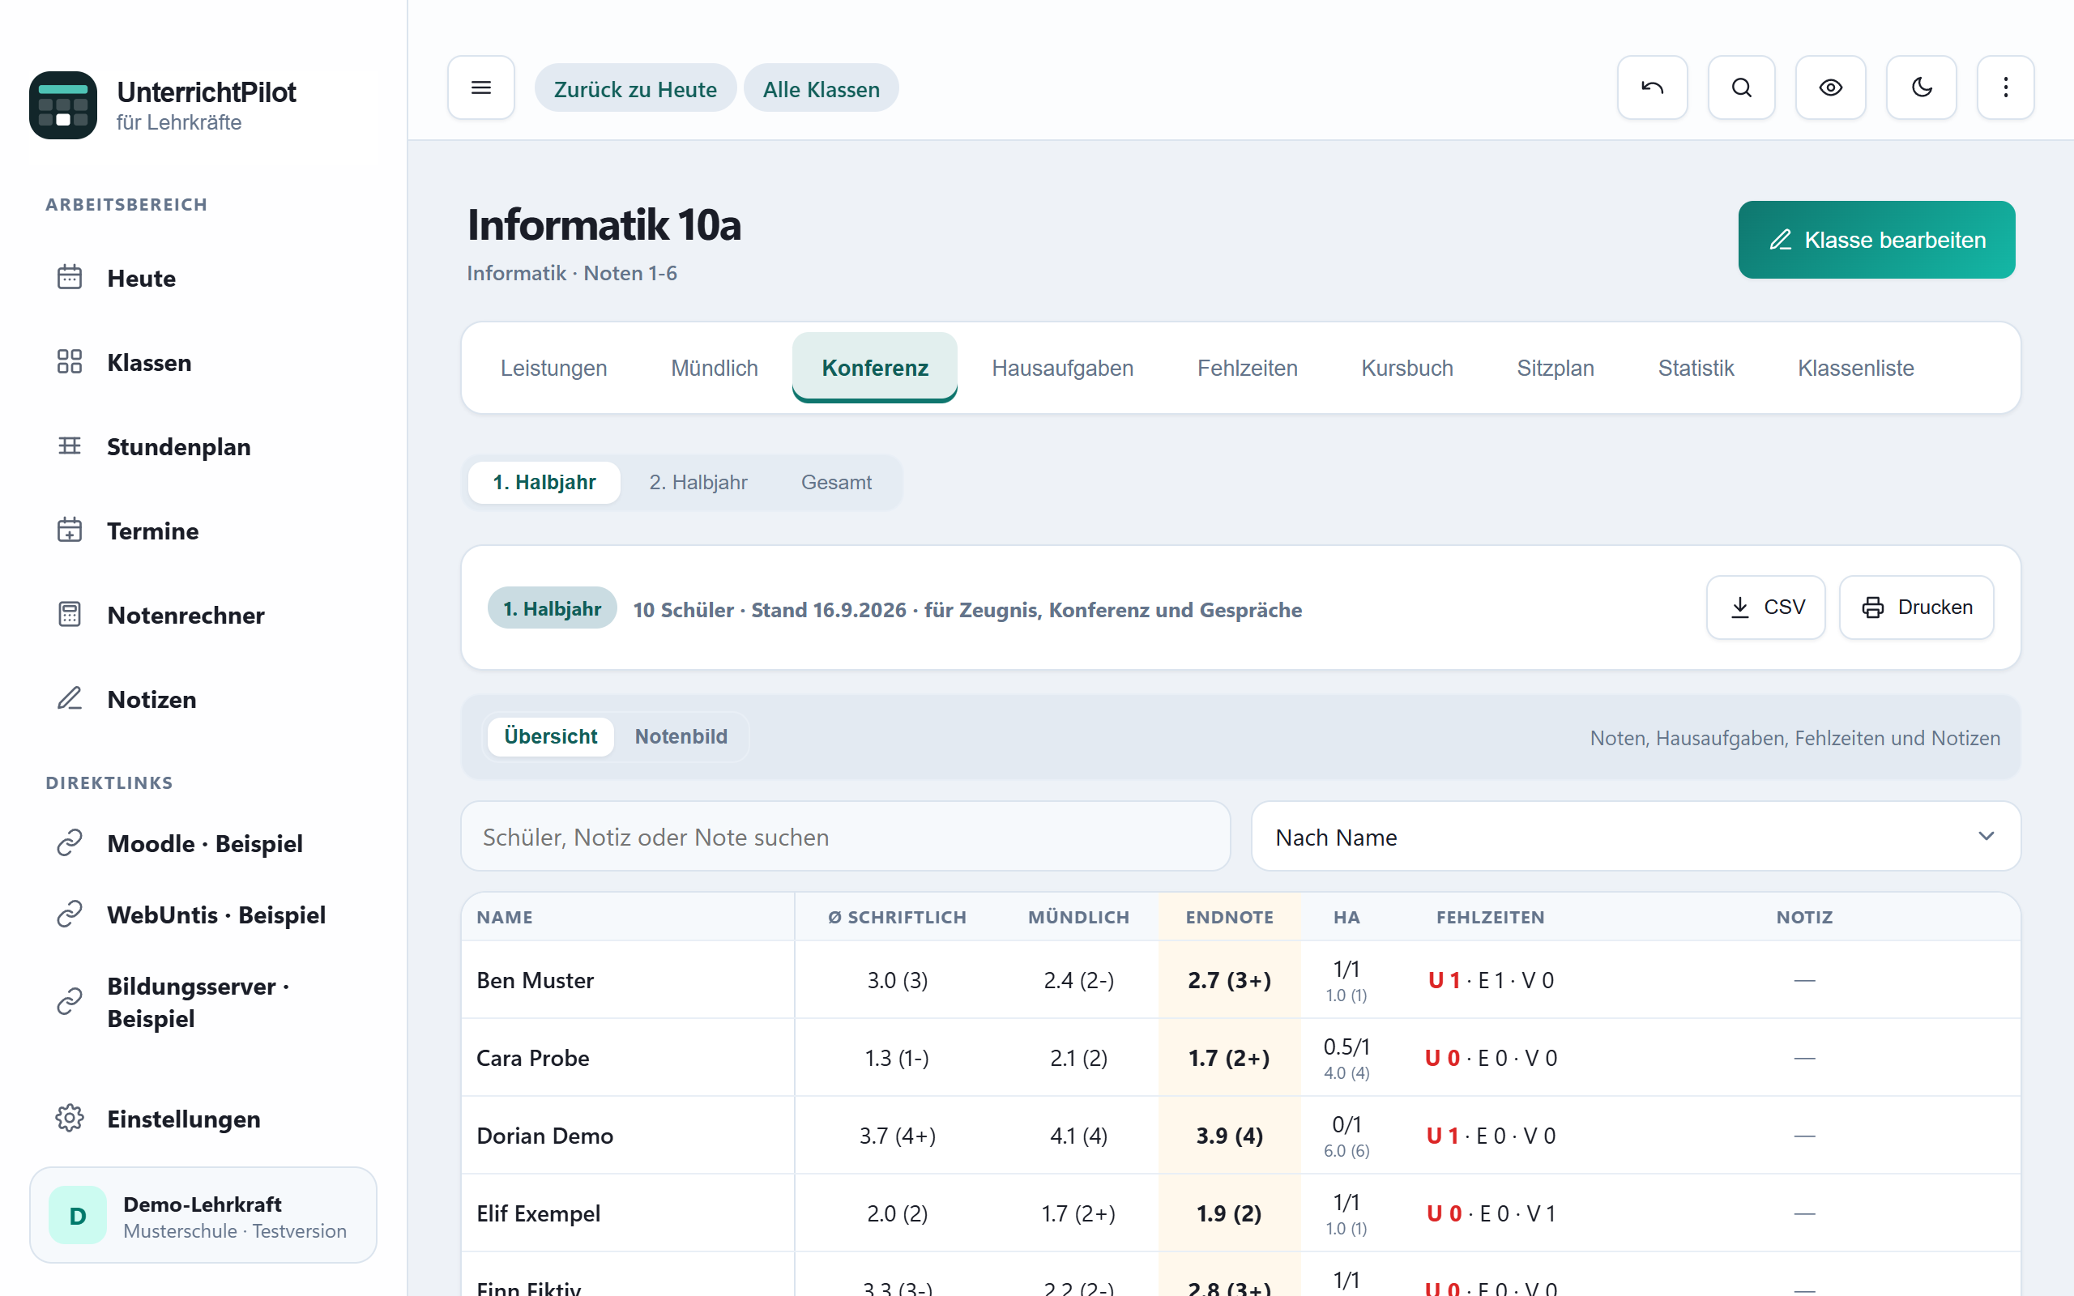Open the Moodle · Beispiel link
The width and height of the screenshot is (2074, 1296).
point(203,843)
